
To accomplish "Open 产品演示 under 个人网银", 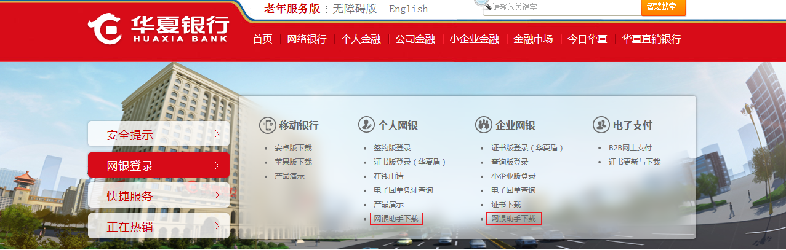I will 388,205.
